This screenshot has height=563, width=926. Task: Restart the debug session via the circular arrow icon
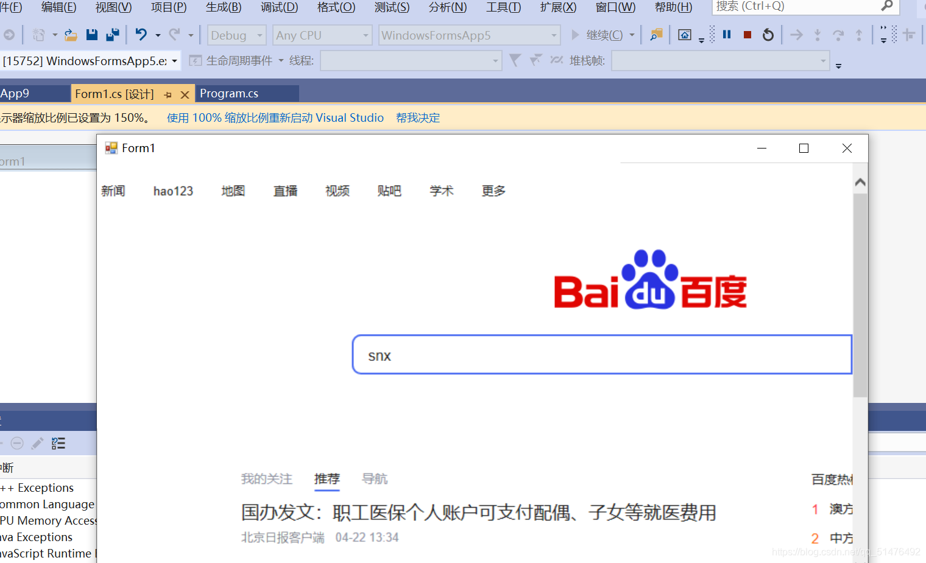[768, 35]
